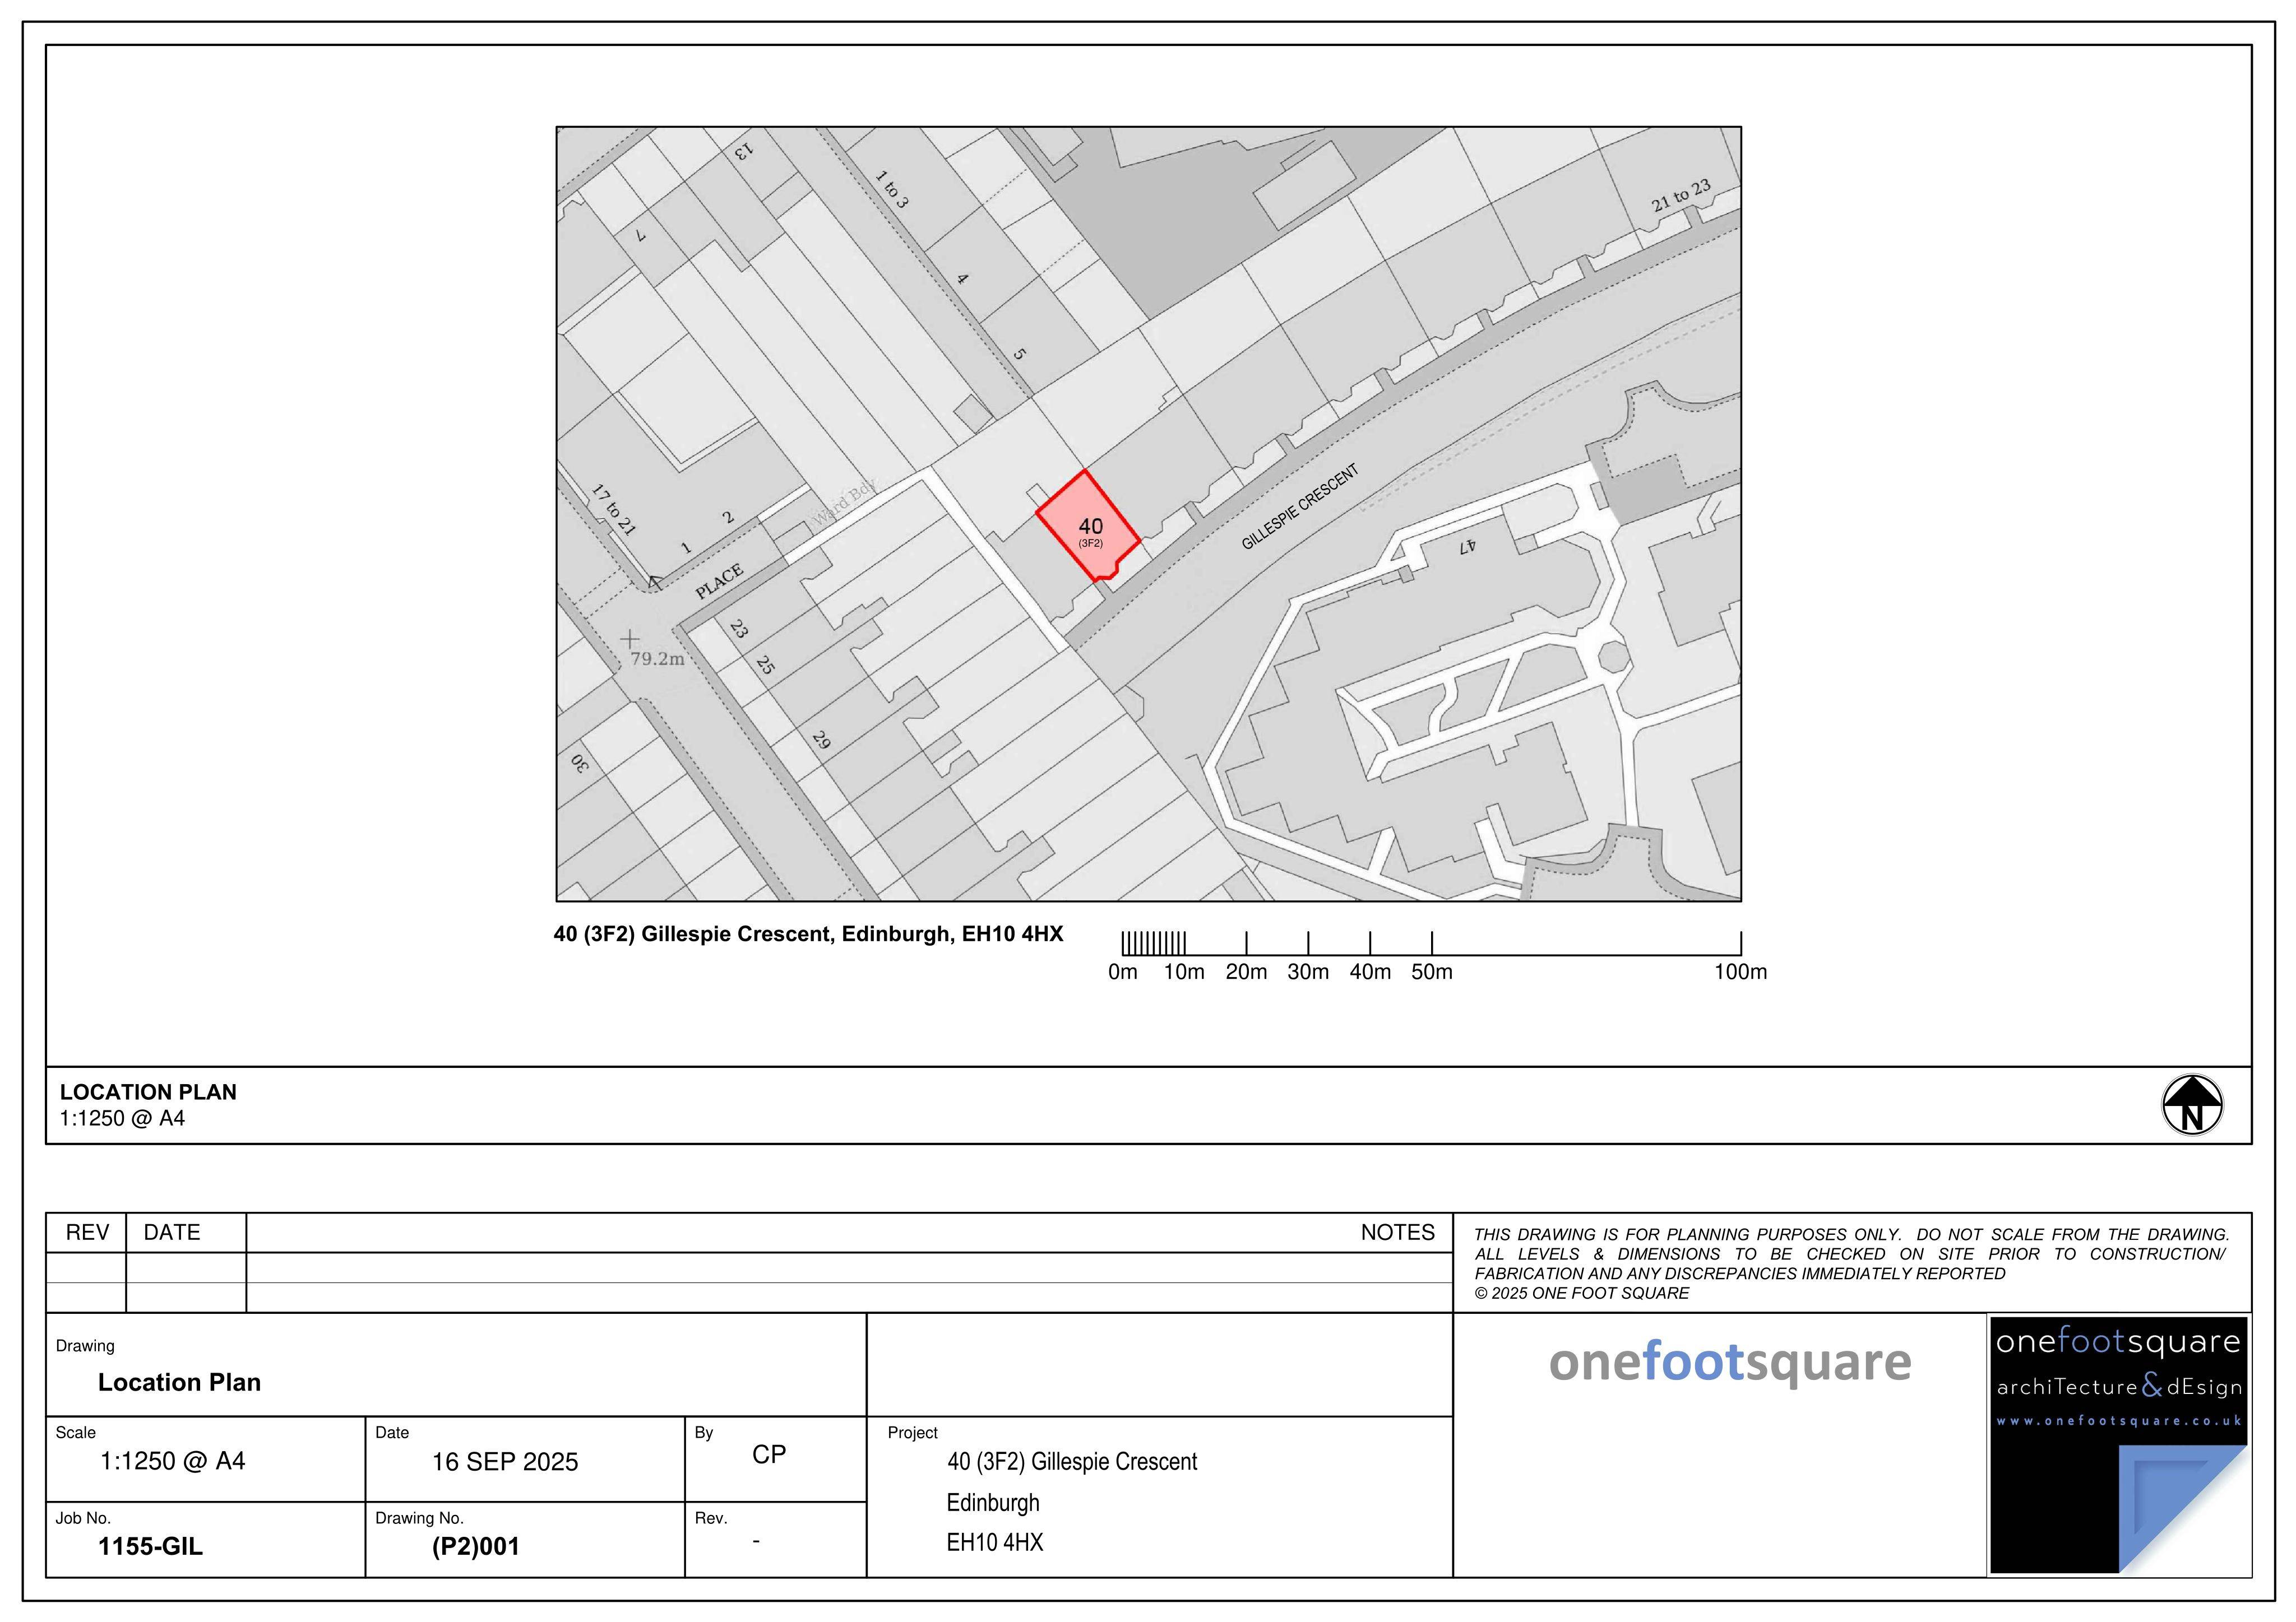The width and height of the screenshot is (2296, 1622).
Task: Click the 'DATE' column header in revision table
Action: 172,1232
